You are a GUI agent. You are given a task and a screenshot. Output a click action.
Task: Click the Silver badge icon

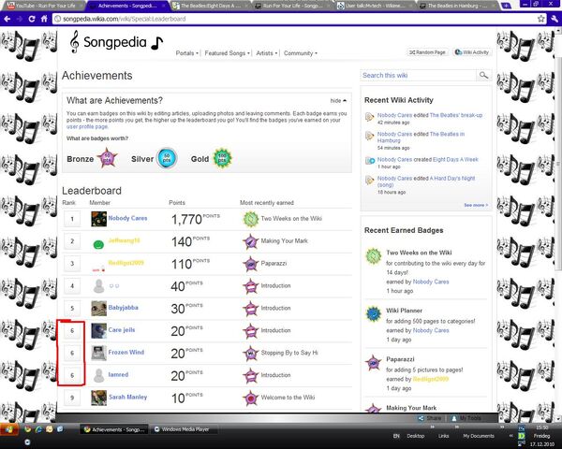point(167,158)
